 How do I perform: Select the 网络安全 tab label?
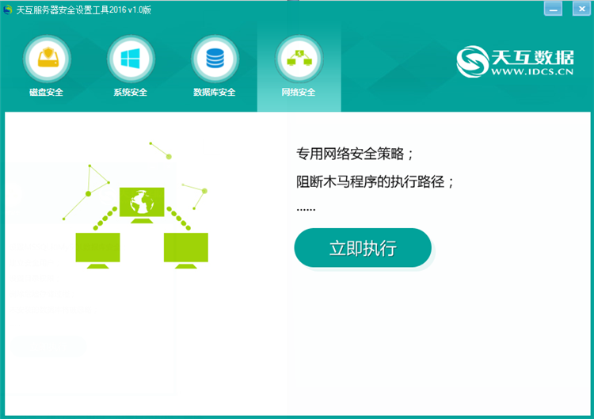[299, 92]
